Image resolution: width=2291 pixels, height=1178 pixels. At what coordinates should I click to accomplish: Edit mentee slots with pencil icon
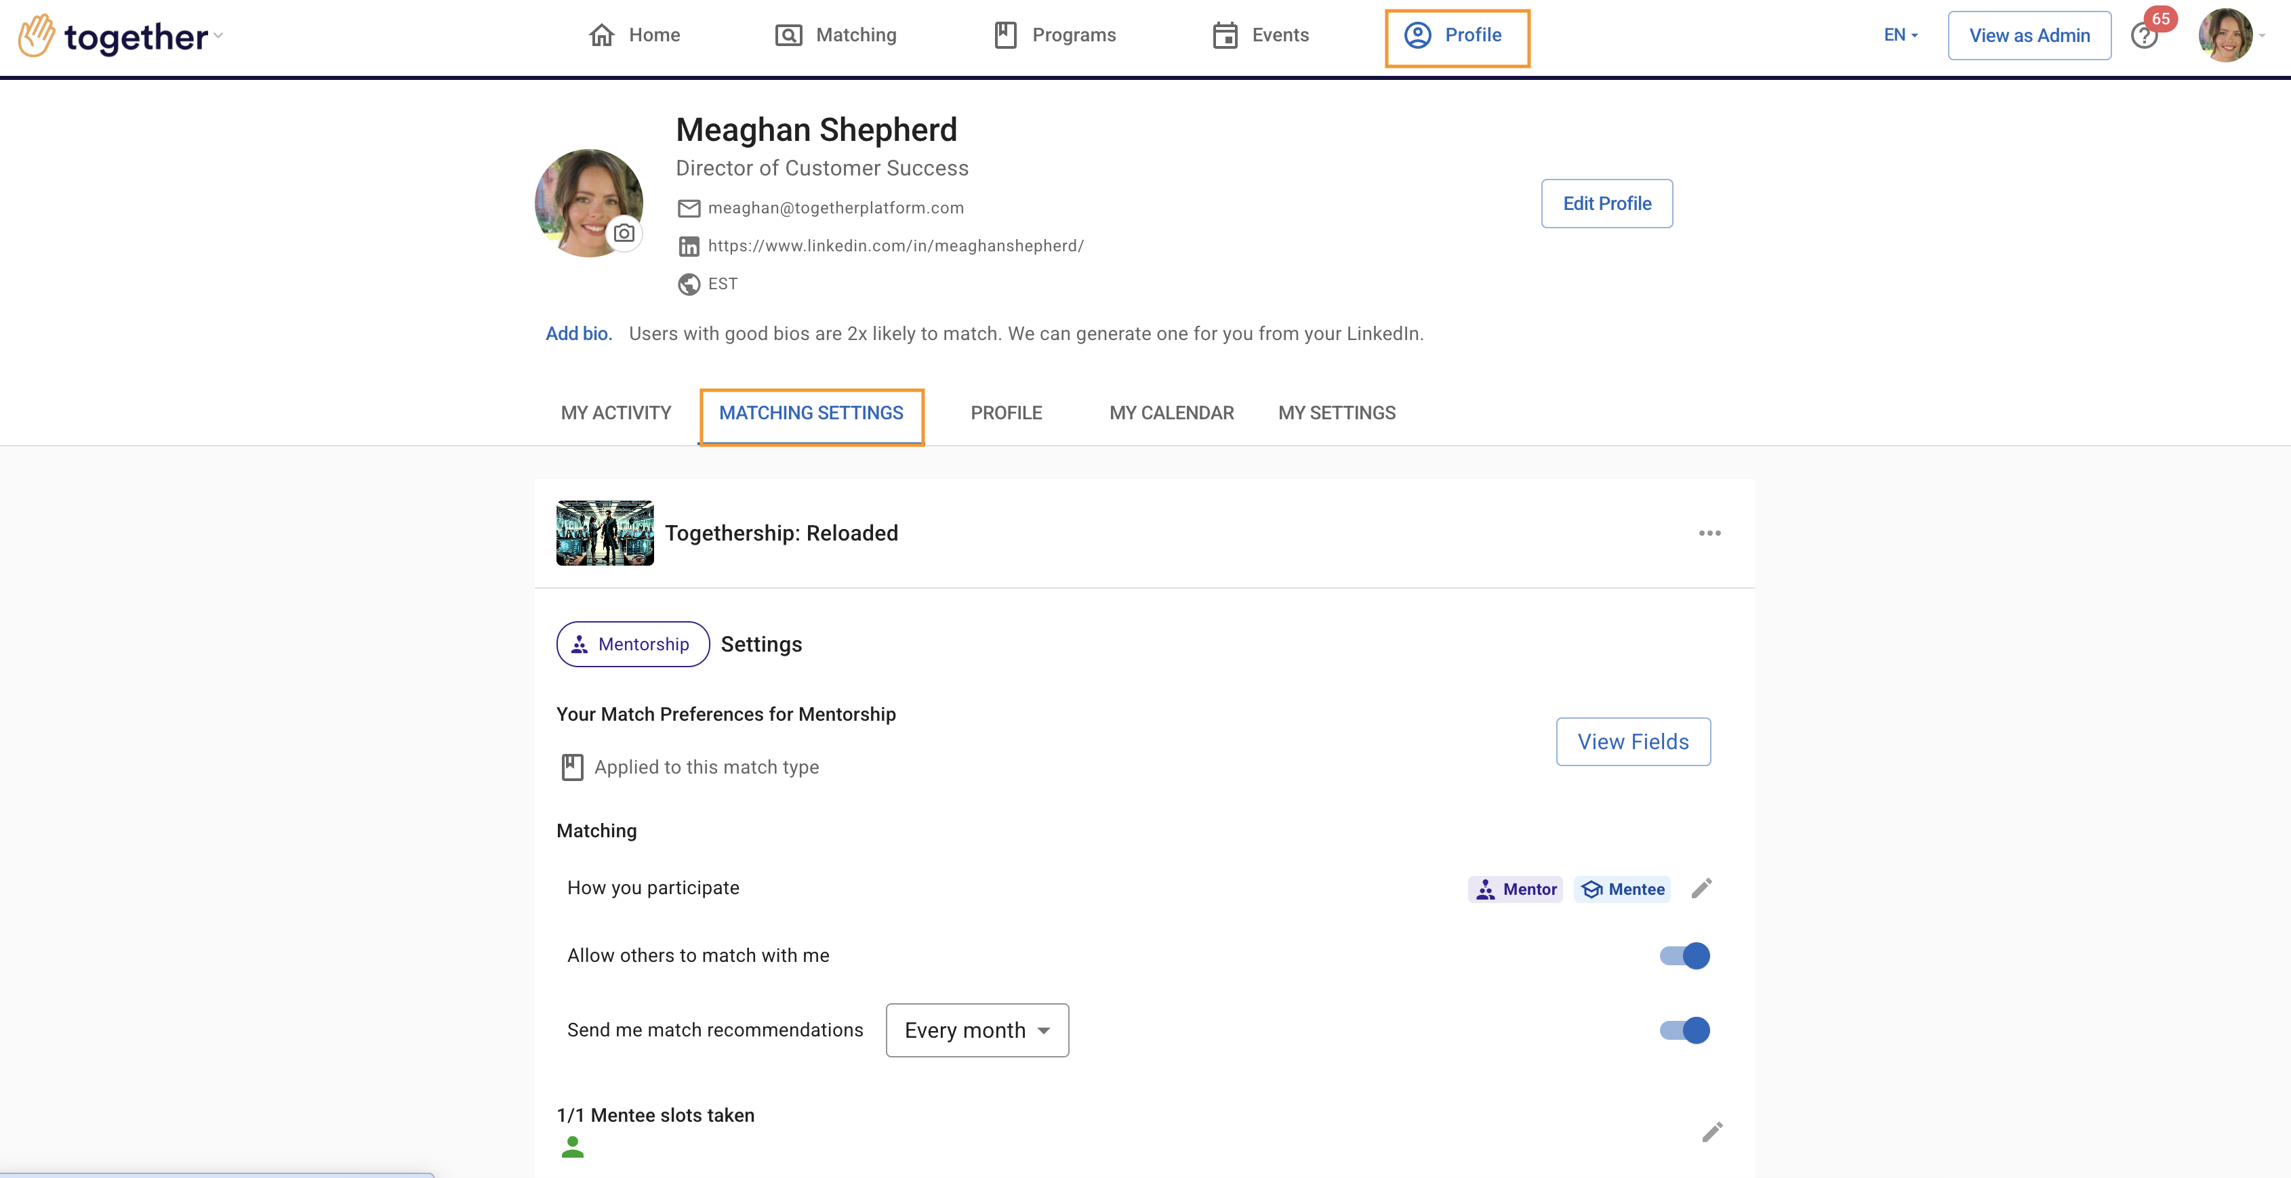pos(1711,1132)
